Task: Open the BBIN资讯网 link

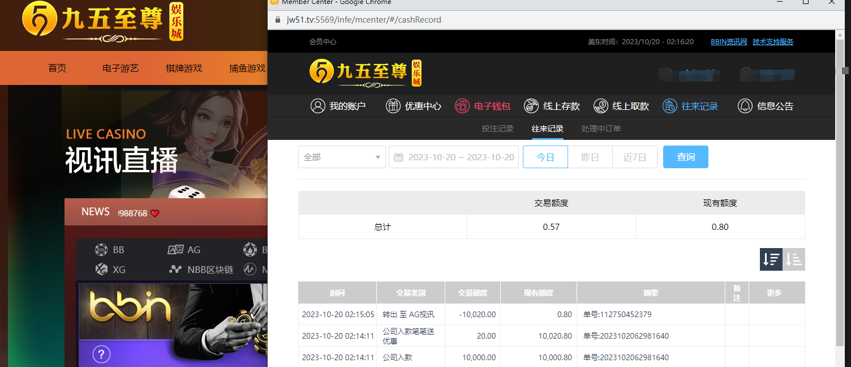Action: coord(729,42)
